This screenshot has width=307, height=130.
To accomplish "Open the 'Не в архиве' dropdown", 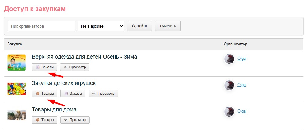I will click(x=101, y=26).
